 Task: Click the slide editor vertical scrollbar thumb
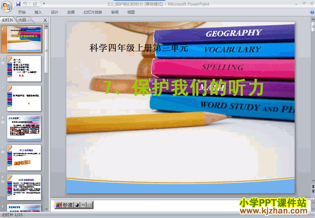click(313, 27)
